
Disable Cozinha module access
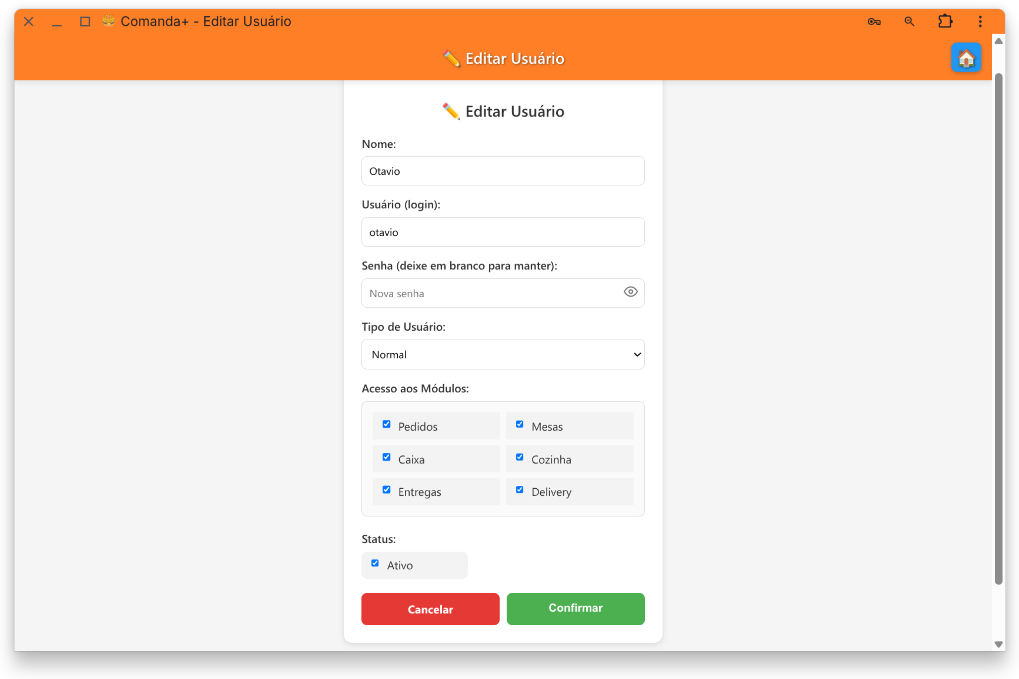coord(519,457)
